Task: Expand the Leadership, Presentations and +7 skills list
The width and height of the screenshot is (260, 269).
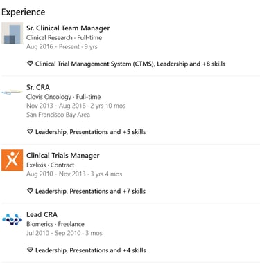Action: (90, 191)
